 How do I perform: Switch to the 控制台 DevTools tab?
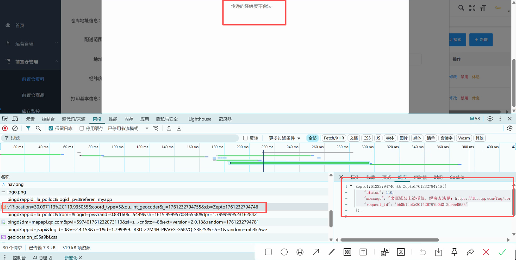(x=48, y=119)
